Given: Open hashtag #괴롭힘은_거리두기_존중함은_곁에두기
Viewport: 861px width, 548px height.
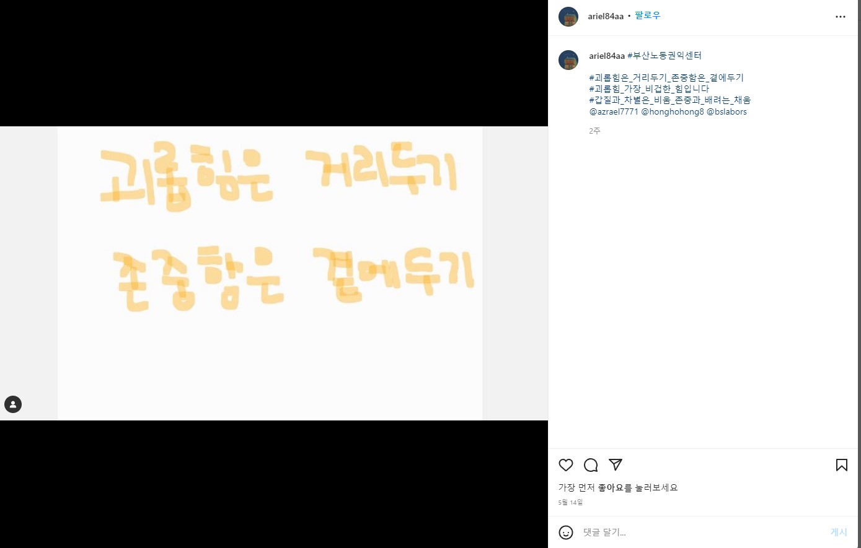Looking at the screenshot, I should point(666,78).
